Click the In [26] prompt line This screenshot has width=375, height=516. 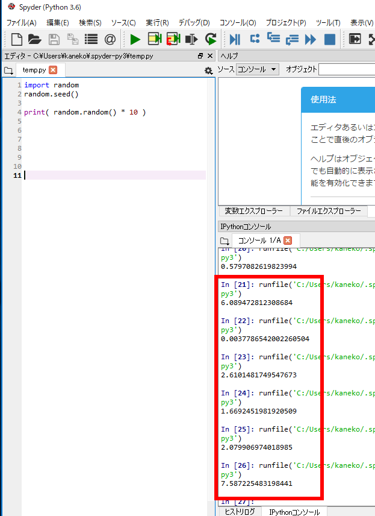point(298,465)
